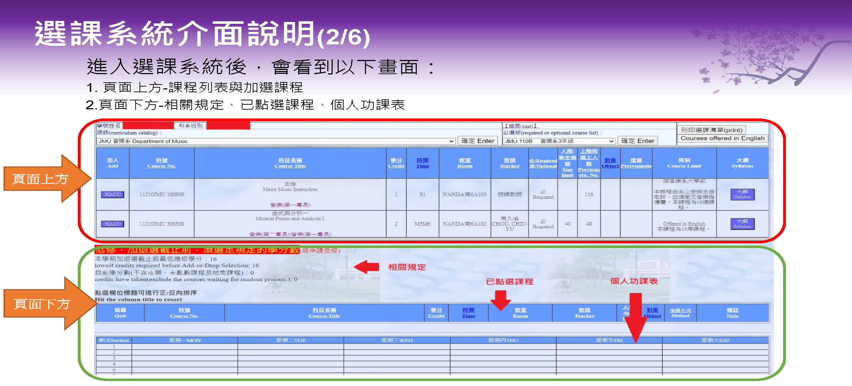Select course number text 11210JMU 100800
The image size is (852, 386).
(x=162, y=194)
